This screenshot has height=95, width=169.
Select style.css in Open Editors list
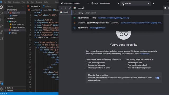click(x=15, y=16)
